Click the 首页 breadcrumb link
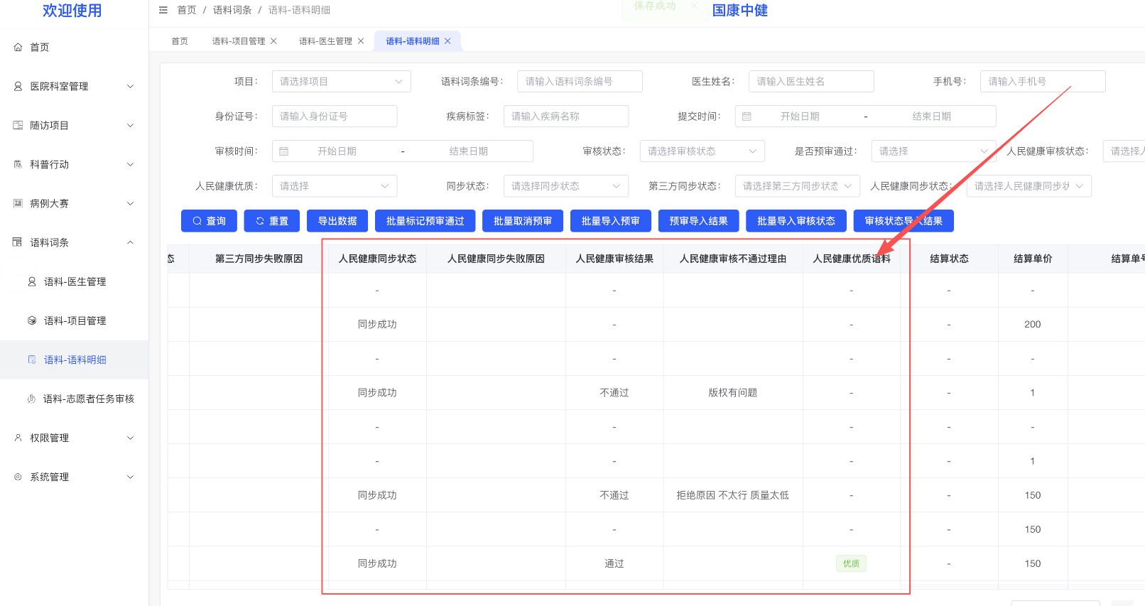Image resolution: width=1145 pixels, height=606 pixels. 187,10
